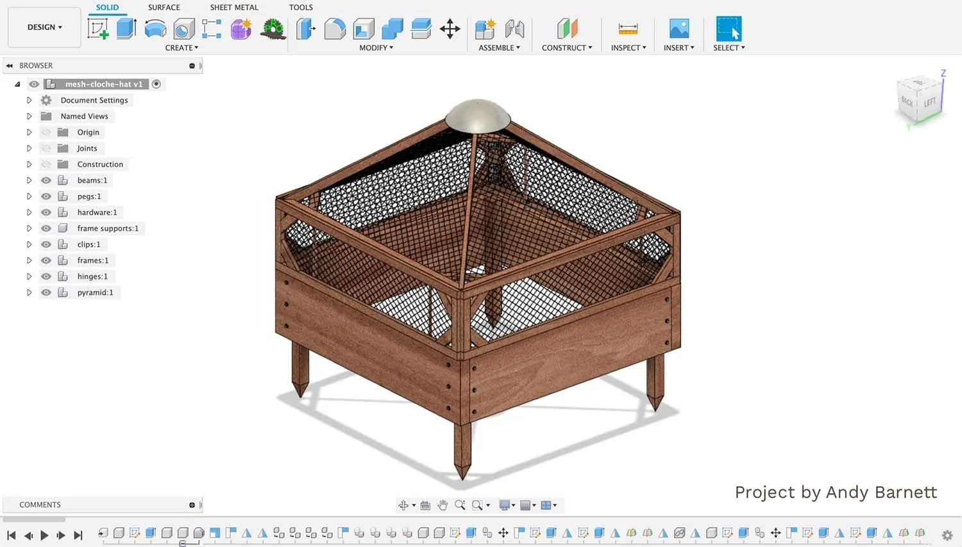Image resolution: width=962 pixels, height=547 pixels.
Task: Open the SURFACE ribbon tab
Action: (x=164, y=7)
